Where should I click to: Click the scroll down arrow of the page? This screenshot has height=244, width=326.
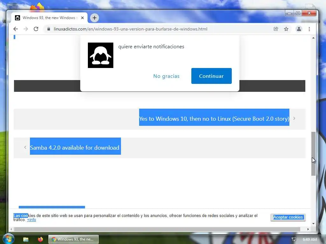click(x=313, y=224)
